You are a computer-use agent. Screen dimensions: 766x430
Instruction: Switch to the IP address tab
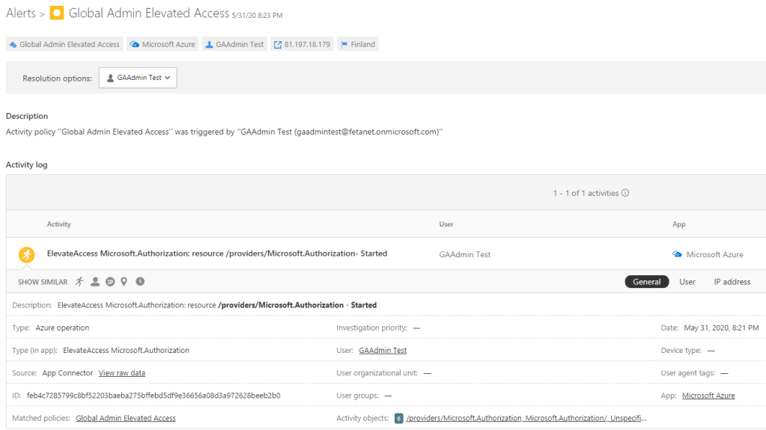(x=732, y=282)
